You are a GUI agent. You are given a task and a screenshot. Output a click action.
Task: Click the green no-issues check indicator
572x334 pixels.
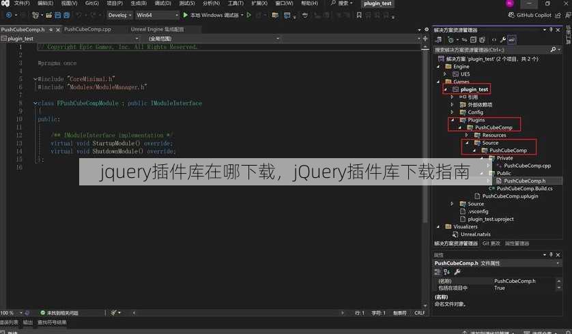[43, 312]
